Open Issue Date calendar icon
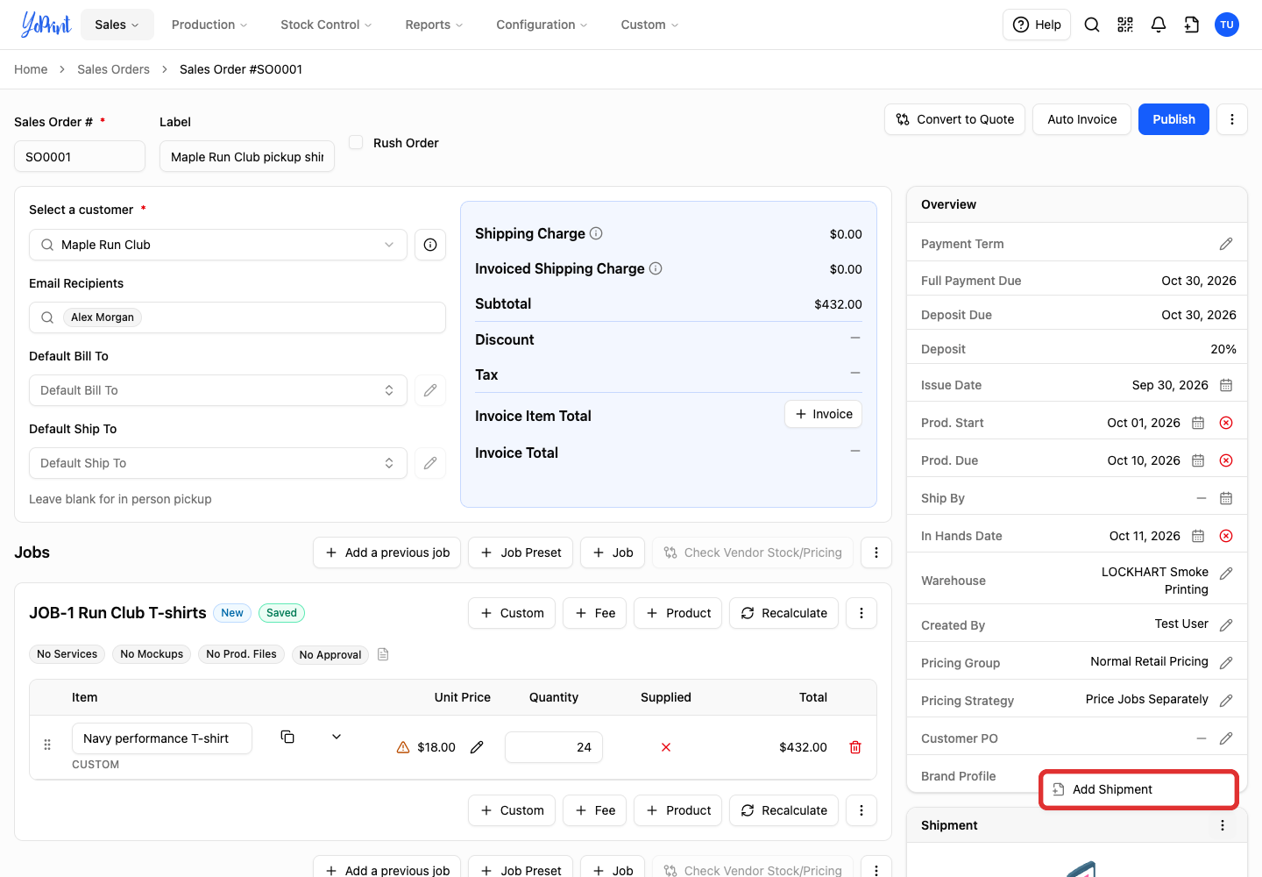The width and height of the screenshot is (1262, 877). coord(1226,385)
